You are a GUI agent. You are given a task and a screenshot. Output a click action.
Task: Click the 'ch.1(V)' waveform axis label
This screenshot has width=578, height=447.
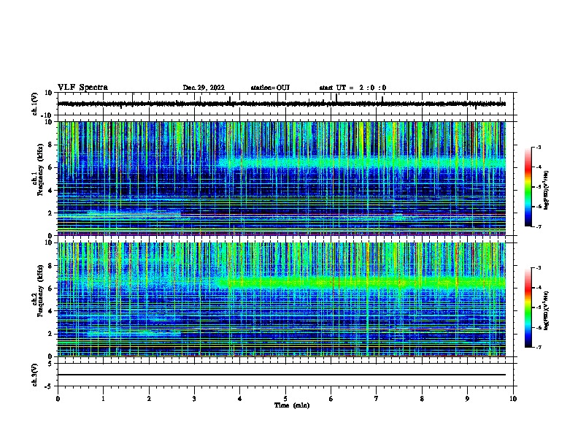coord(35,104)
